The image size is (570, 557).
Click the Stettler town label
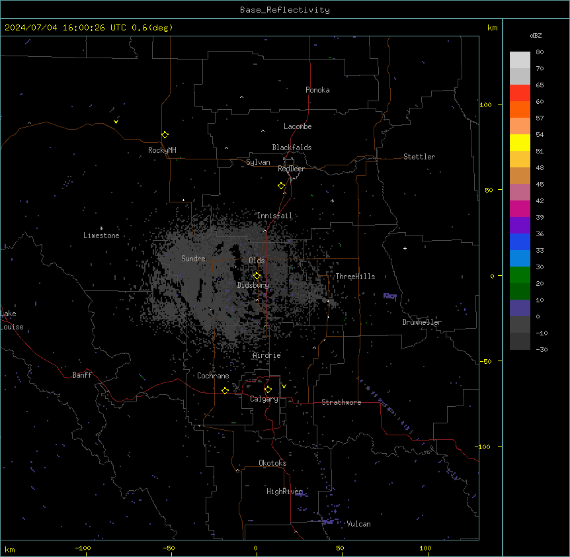pyautogui.click(x=419, y=157)
